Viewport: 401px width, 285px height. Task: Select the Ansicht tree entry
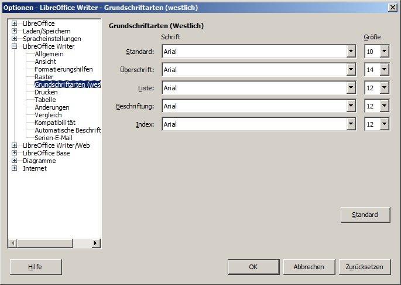(x=45, y=62)
